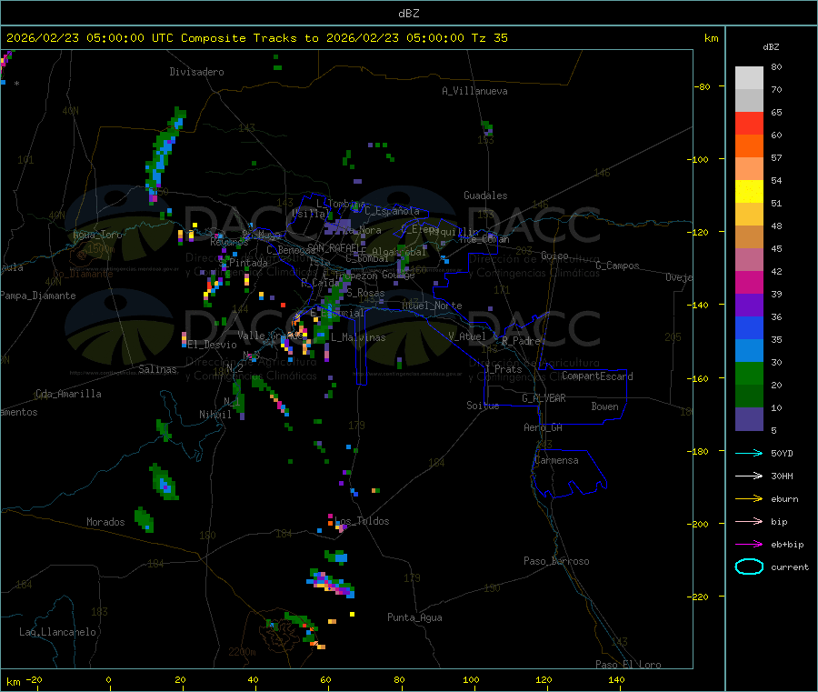Viewport: 818px width, 692px height.
Task: Click the timestamp Composite Tracks header text
Action: pos(256,38)
